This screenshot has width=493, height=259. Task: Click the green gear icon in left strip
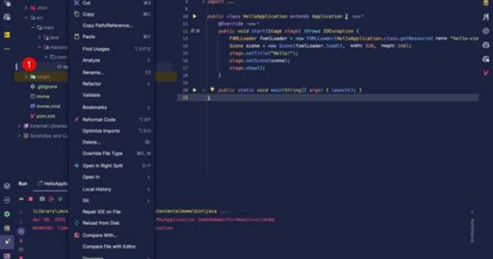click(7, 214)
